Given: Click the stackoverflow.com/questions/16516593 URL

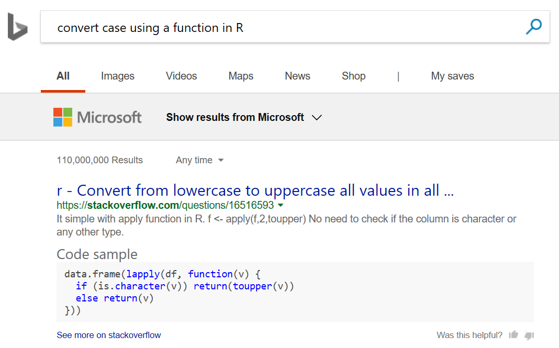Looking at the screenshot, I should [165, 205].
